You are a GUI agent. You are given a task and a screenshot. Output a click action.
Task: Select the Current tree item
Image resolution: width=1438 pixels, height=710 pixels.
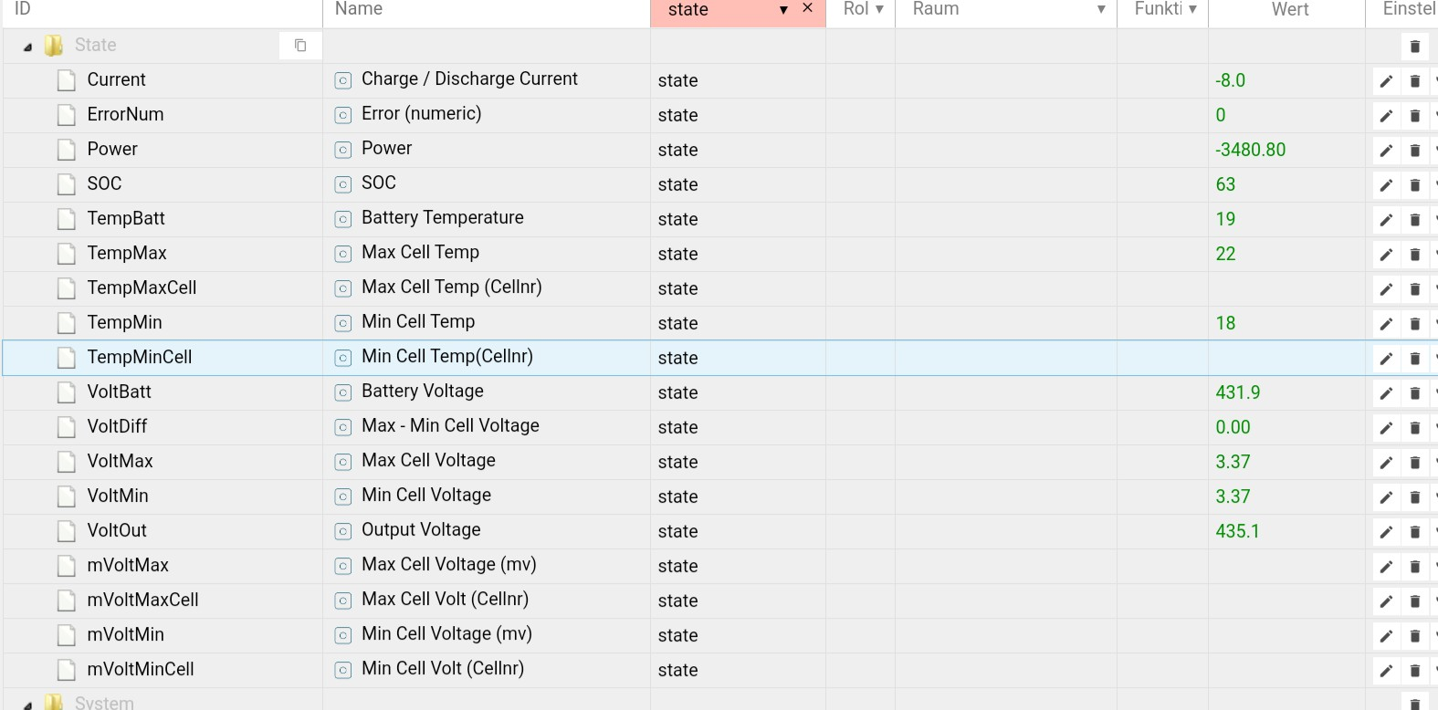pyautogui.click(x=116, y=79)
